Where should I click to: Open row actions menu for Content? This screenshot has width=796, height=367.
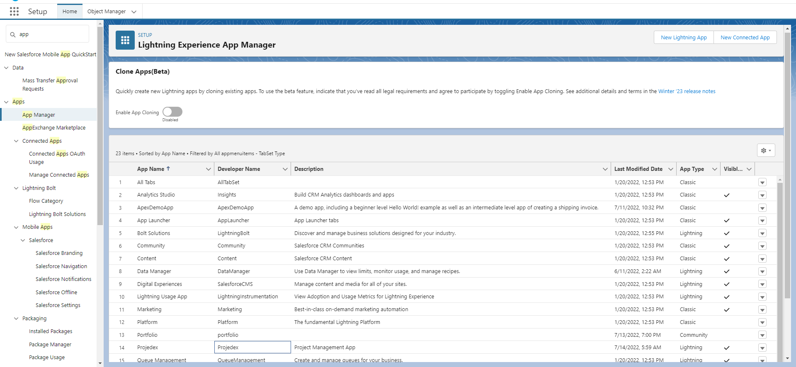(762, 259)
